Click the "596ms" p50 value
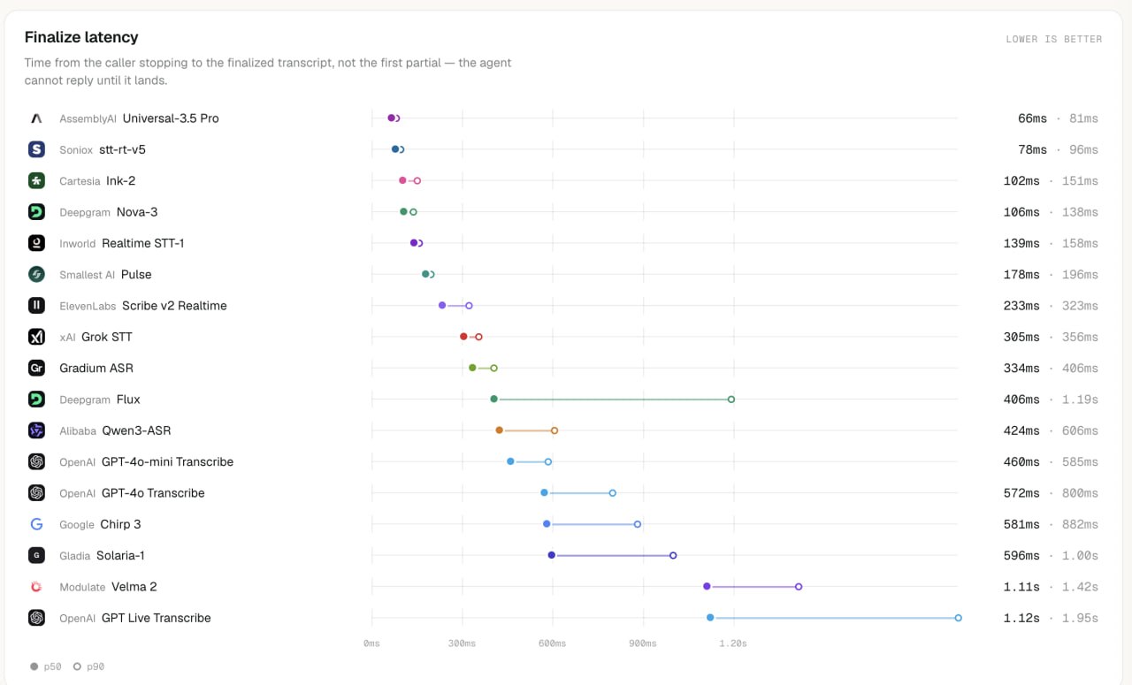The height and width of the screenshot is (685, 1132). [x=1021, y=555]
